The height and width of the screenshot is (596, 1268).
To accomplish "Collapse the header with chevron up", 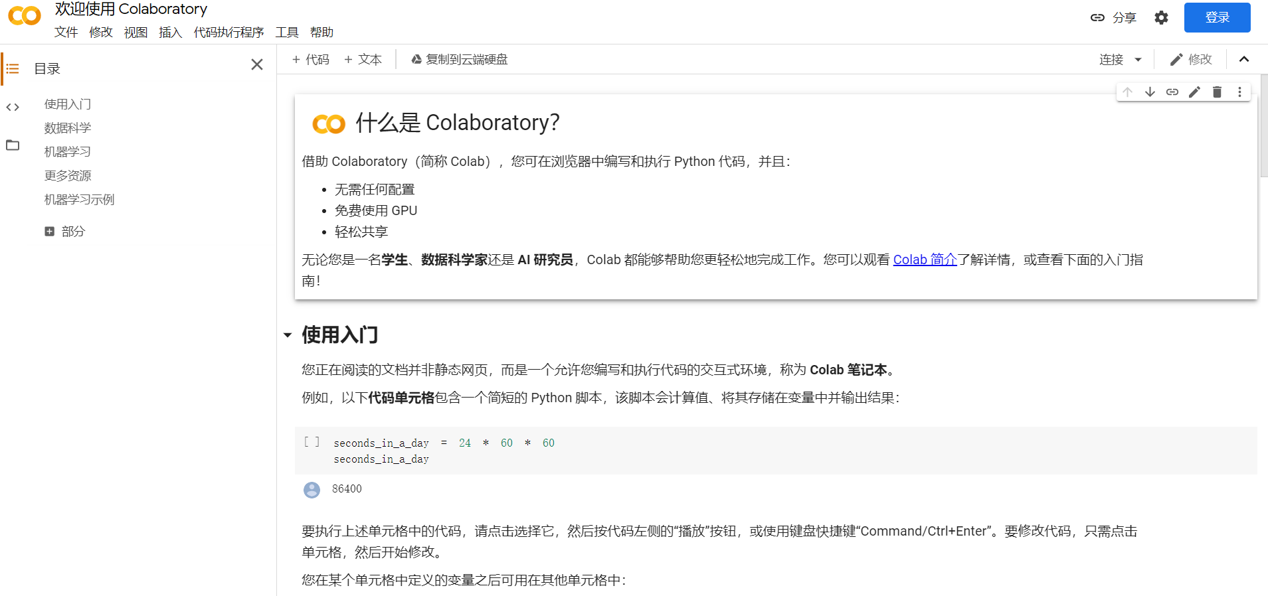I will (1244, 60).
